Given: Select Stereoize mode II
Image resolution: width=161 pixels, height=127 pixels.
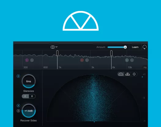Looking at the screenshot, I should click(32, 96).
